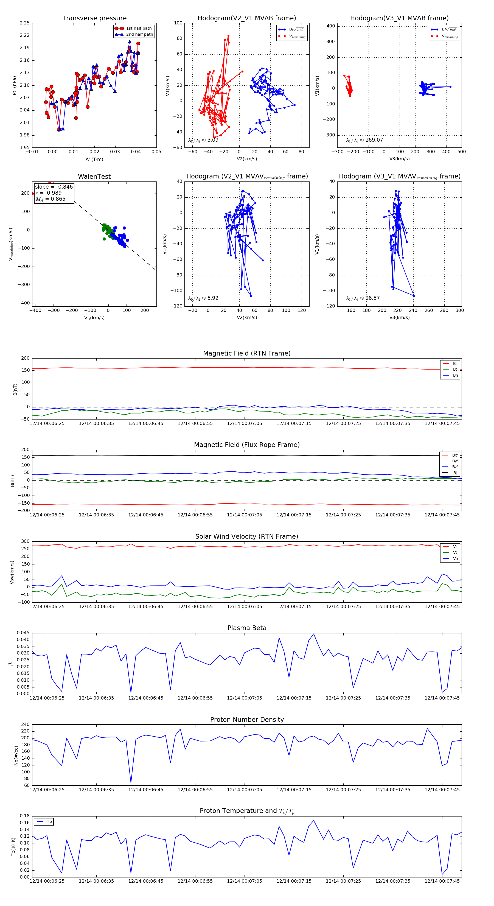Click the 'Solar Wind Velocity (RTN Frame)' title
Viewport: 494px width, 906px height.
247,537
